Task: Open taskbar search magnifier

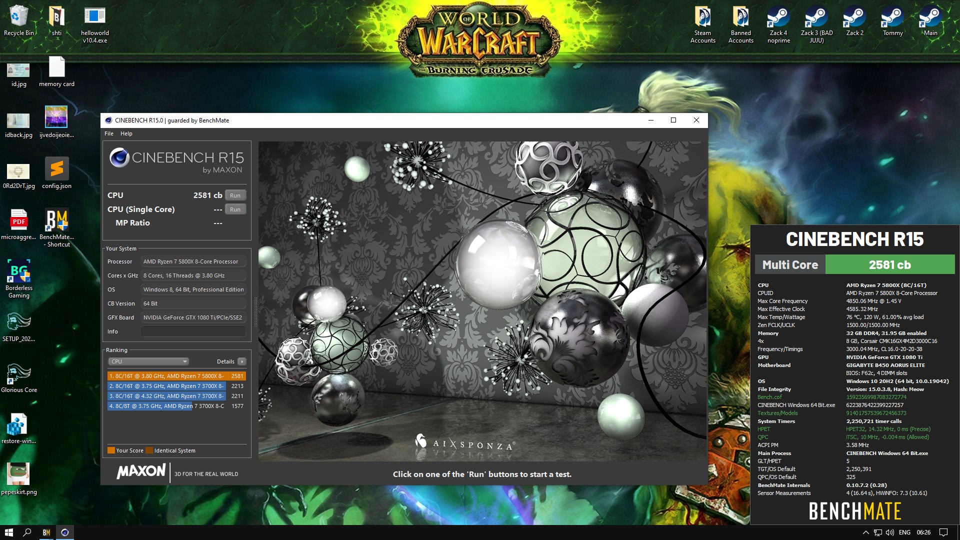Action: click(x=27, y=532)
